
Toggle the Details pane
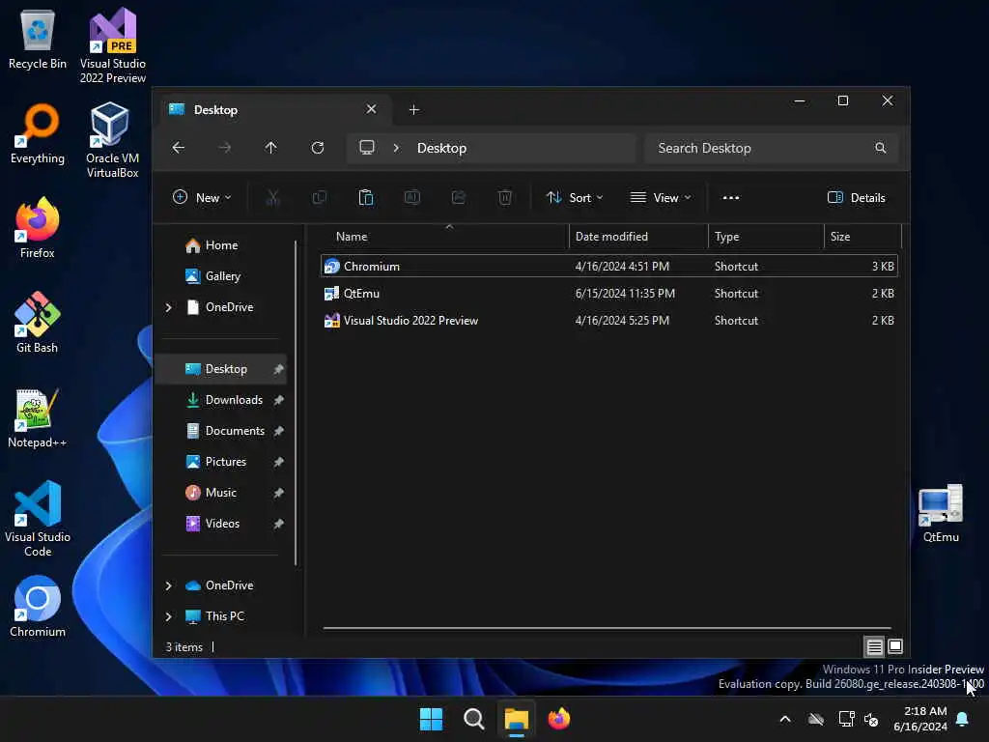(856, 197)
